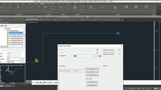Click the blue symbol on the wire end
The image size is (161, 90).
coord(118,33)
